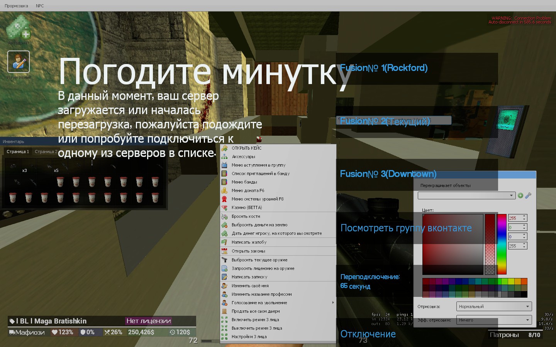This screenshot has width=556, height=347.
Task: Click the Аксессуары hierarchy icon
Action: pos(224,157)
